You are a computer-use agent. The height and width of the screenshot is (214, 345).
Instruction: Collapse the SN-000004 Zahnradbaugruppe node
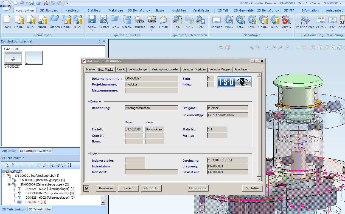click(x=9, y=184)
